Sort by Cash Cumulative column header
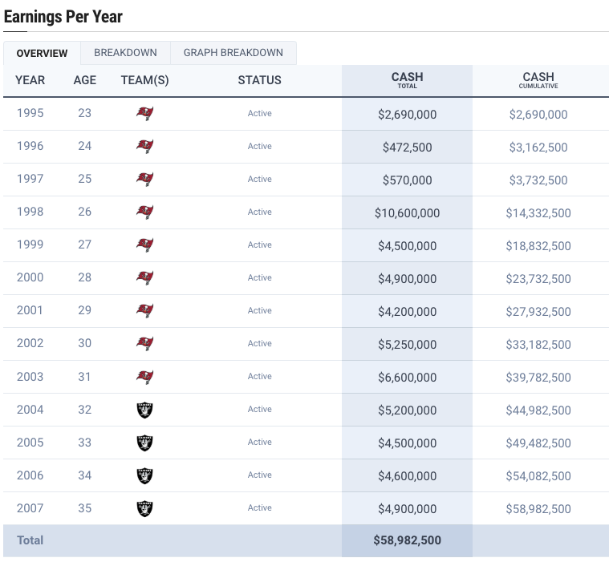Viewport: 609px width, 566px height. [538, 80]
